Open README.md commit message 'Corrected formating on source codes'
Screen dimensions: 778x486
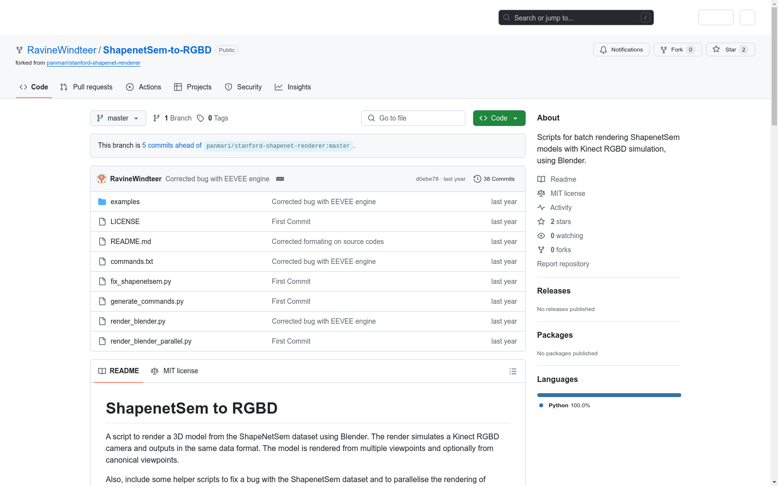328,242
